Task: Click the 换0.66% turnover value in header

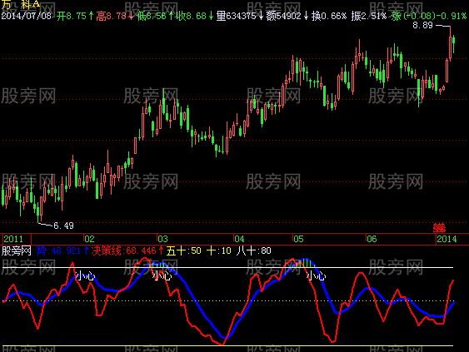Action: tap(329, 16)
